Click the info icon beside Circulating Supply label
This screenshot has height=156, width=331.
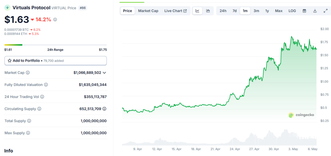click(x=39, y=109)
